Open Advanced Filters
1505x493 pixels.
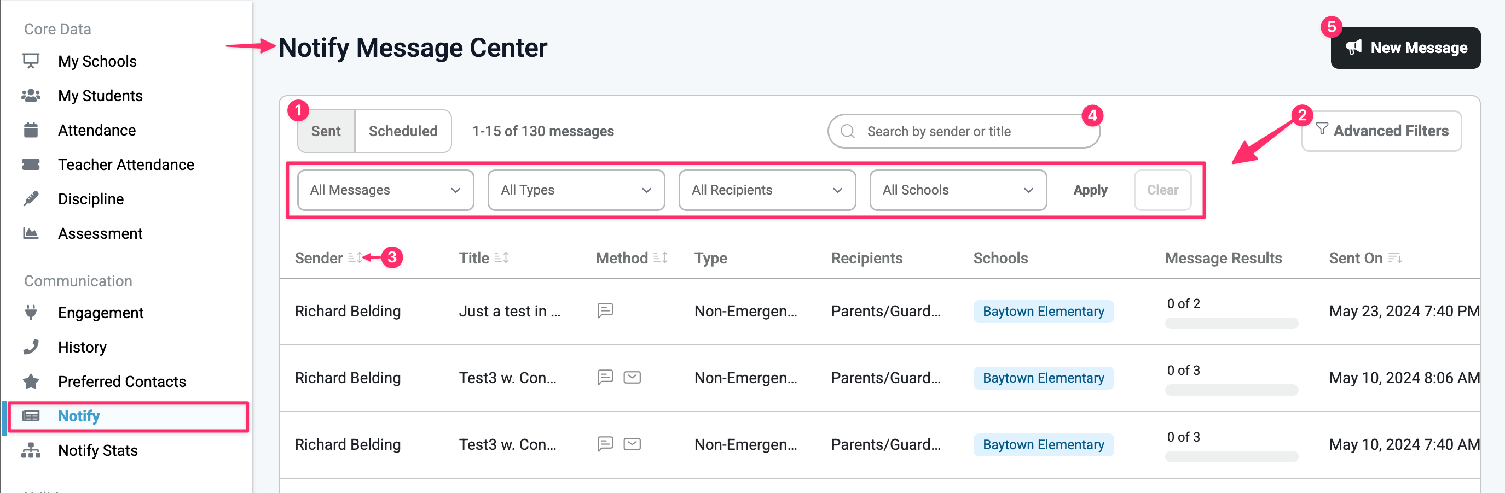(1381, 131)
